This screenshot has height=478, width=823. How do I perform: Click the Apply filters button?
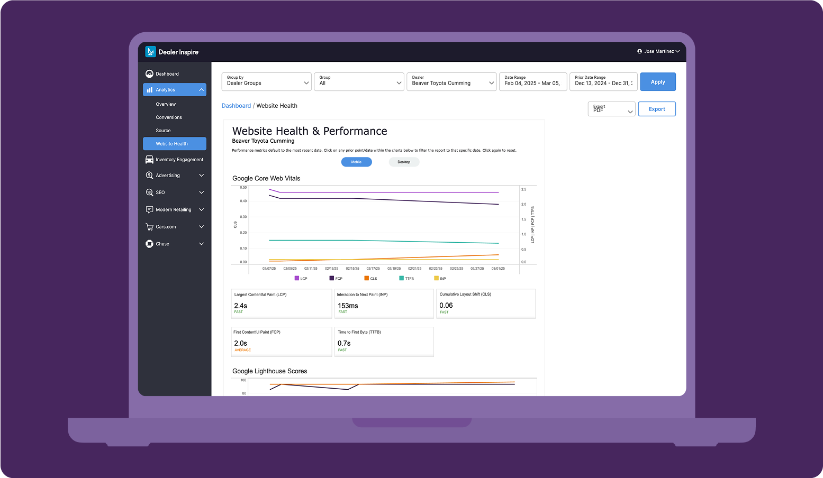pos(658,82)
